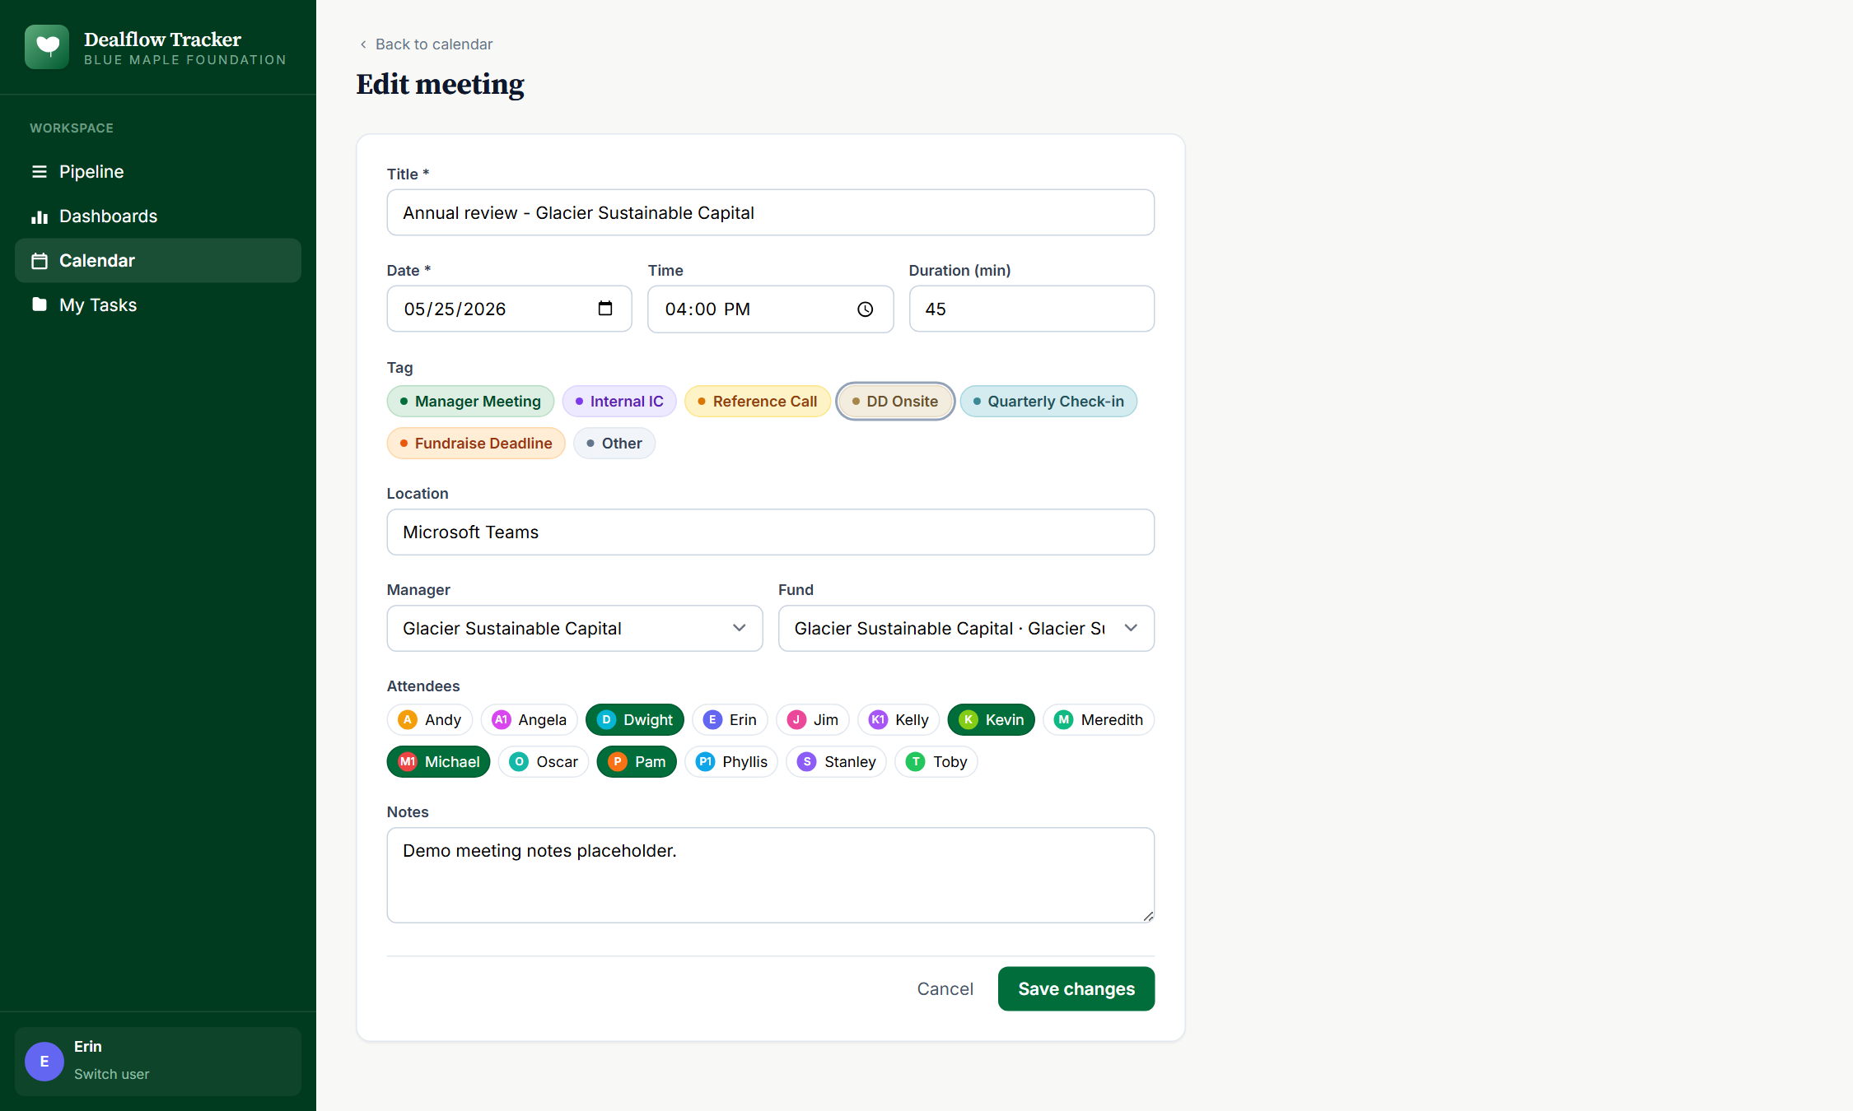The width and height of the screenshot is (1853, 1111).
Task: Add Phyllis as attendee
Action: 731,762
